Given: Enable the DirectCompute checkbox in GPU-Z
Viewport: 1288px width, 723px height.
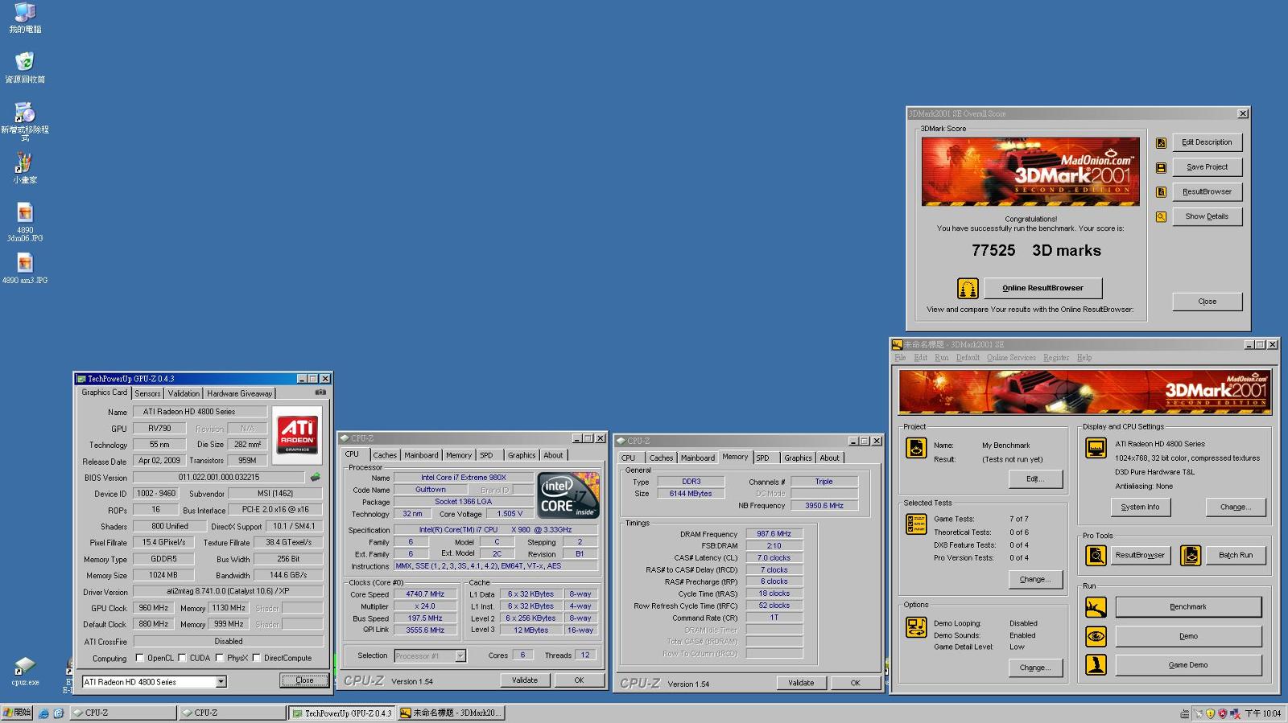Looking at the screenshot, I should pos(257,658).
